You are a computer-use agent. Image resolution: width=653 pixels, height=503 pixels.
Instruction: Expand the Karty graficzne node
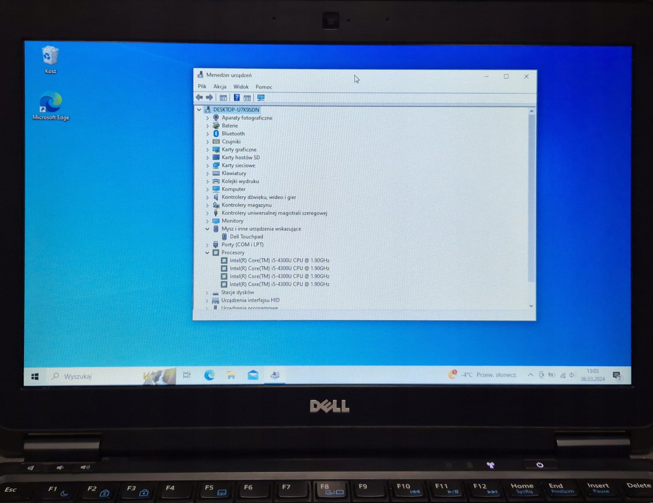[x=208, y=150]
